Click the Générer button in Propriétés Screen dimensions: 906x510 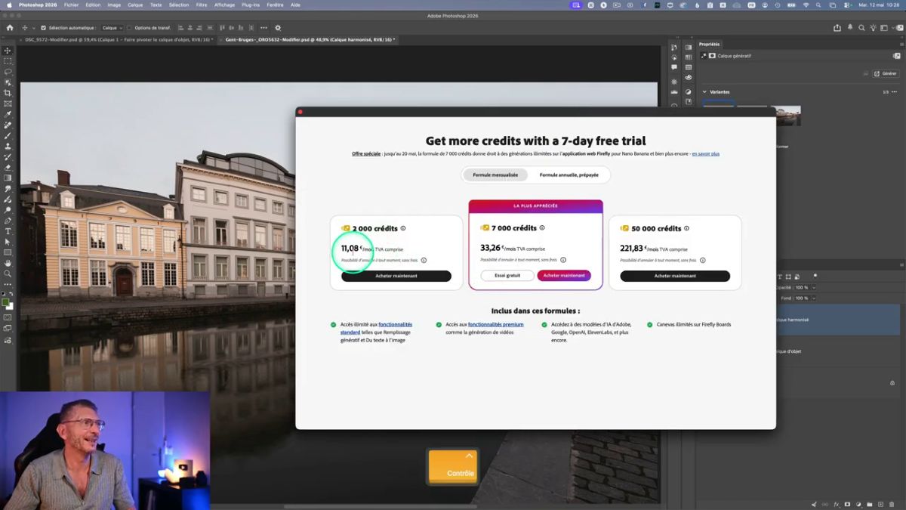tap(886, 73)
